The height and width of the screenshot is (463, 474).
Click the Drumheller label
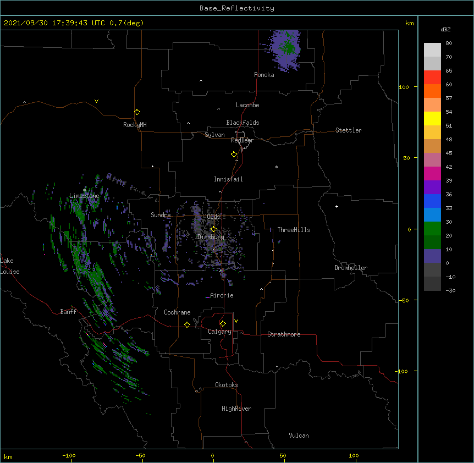click(x=351, y=268)
